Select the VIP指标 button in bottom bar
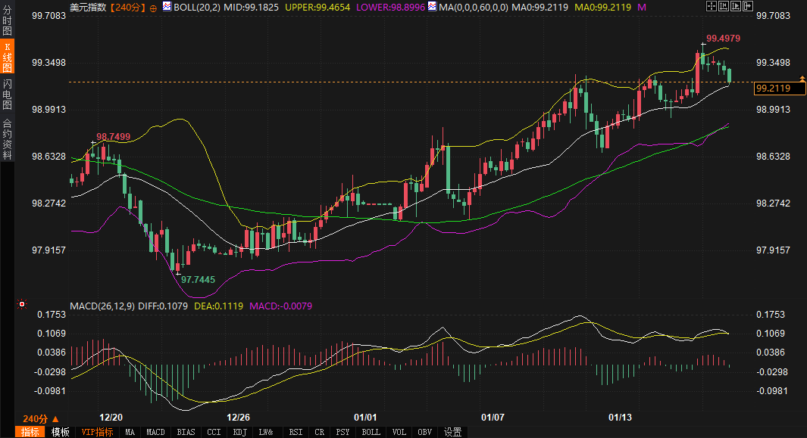Viewport: 807px width, 438px height. click(x=97, y=432)
